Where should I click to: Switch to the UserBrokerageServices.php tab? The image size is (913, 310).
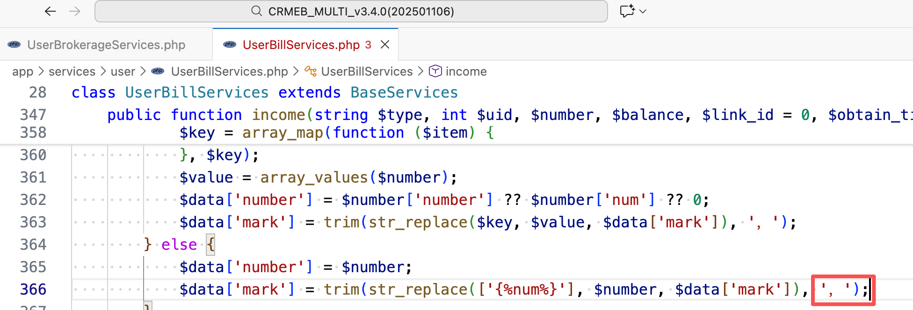(106, 45)
